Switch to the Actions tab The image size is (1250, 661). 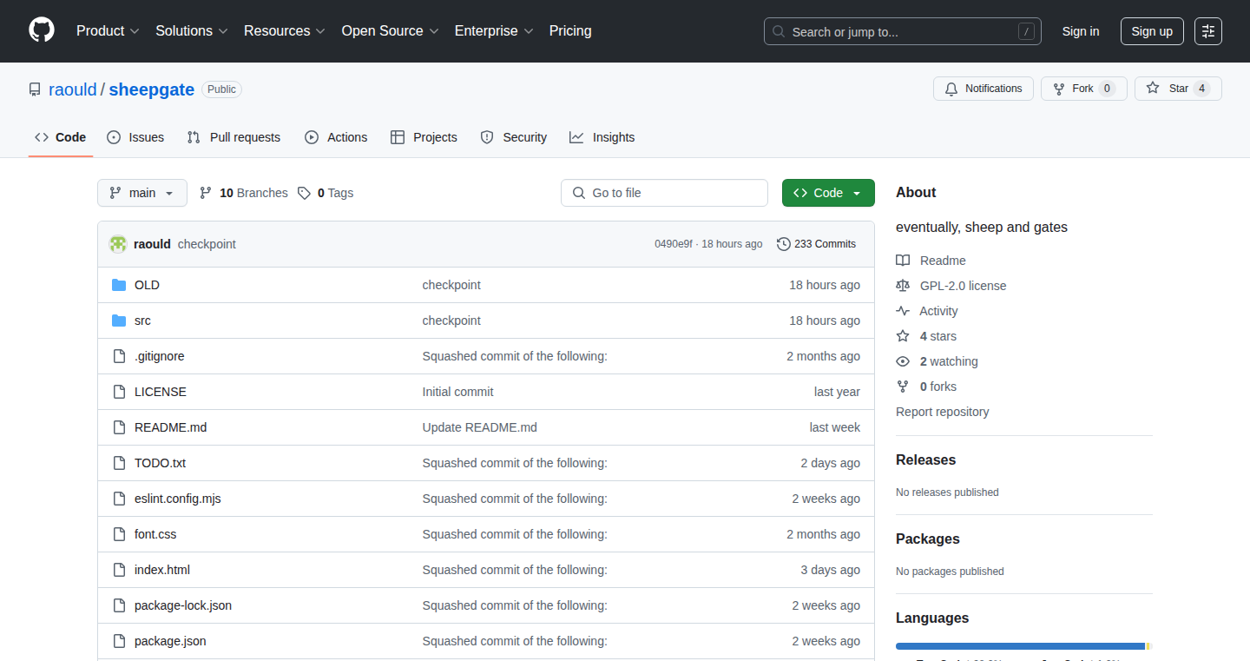pos(336,137)
